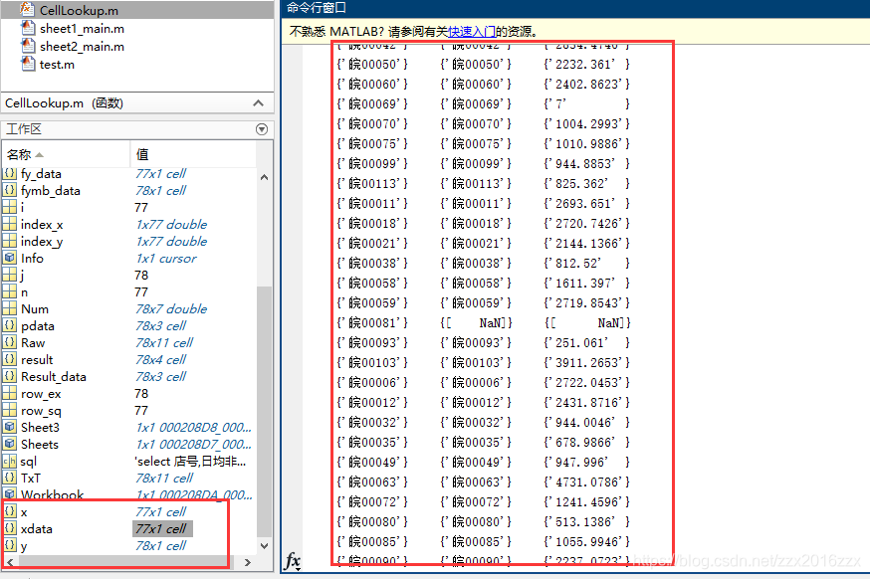Click the matrix icon beside index_y
Screen dimensions: 870x579
10,241
